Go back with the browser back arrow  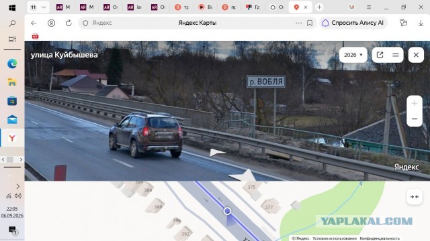34,23
